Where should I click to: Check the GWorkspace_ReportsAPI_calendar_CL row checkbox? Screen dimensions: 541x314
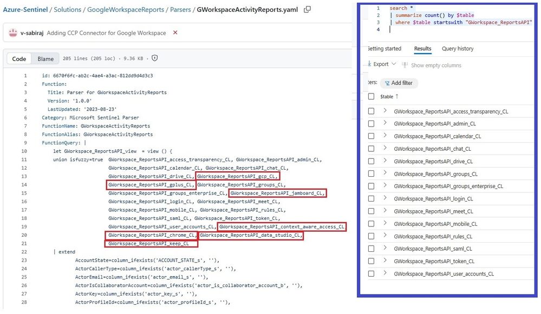(x=371, y=136)
